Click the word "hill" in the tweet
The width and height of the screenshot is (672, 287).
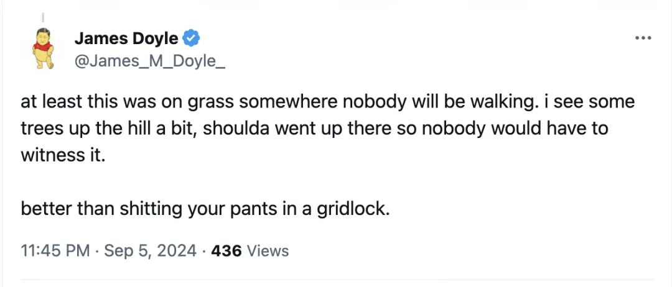(x=131, y=129)
